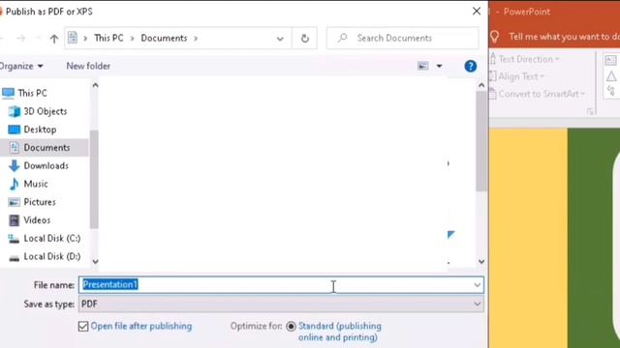The height and width of the screenshot is (348, 620).
Task: Expand the address bar history dropdown
Action: (280, 39)
